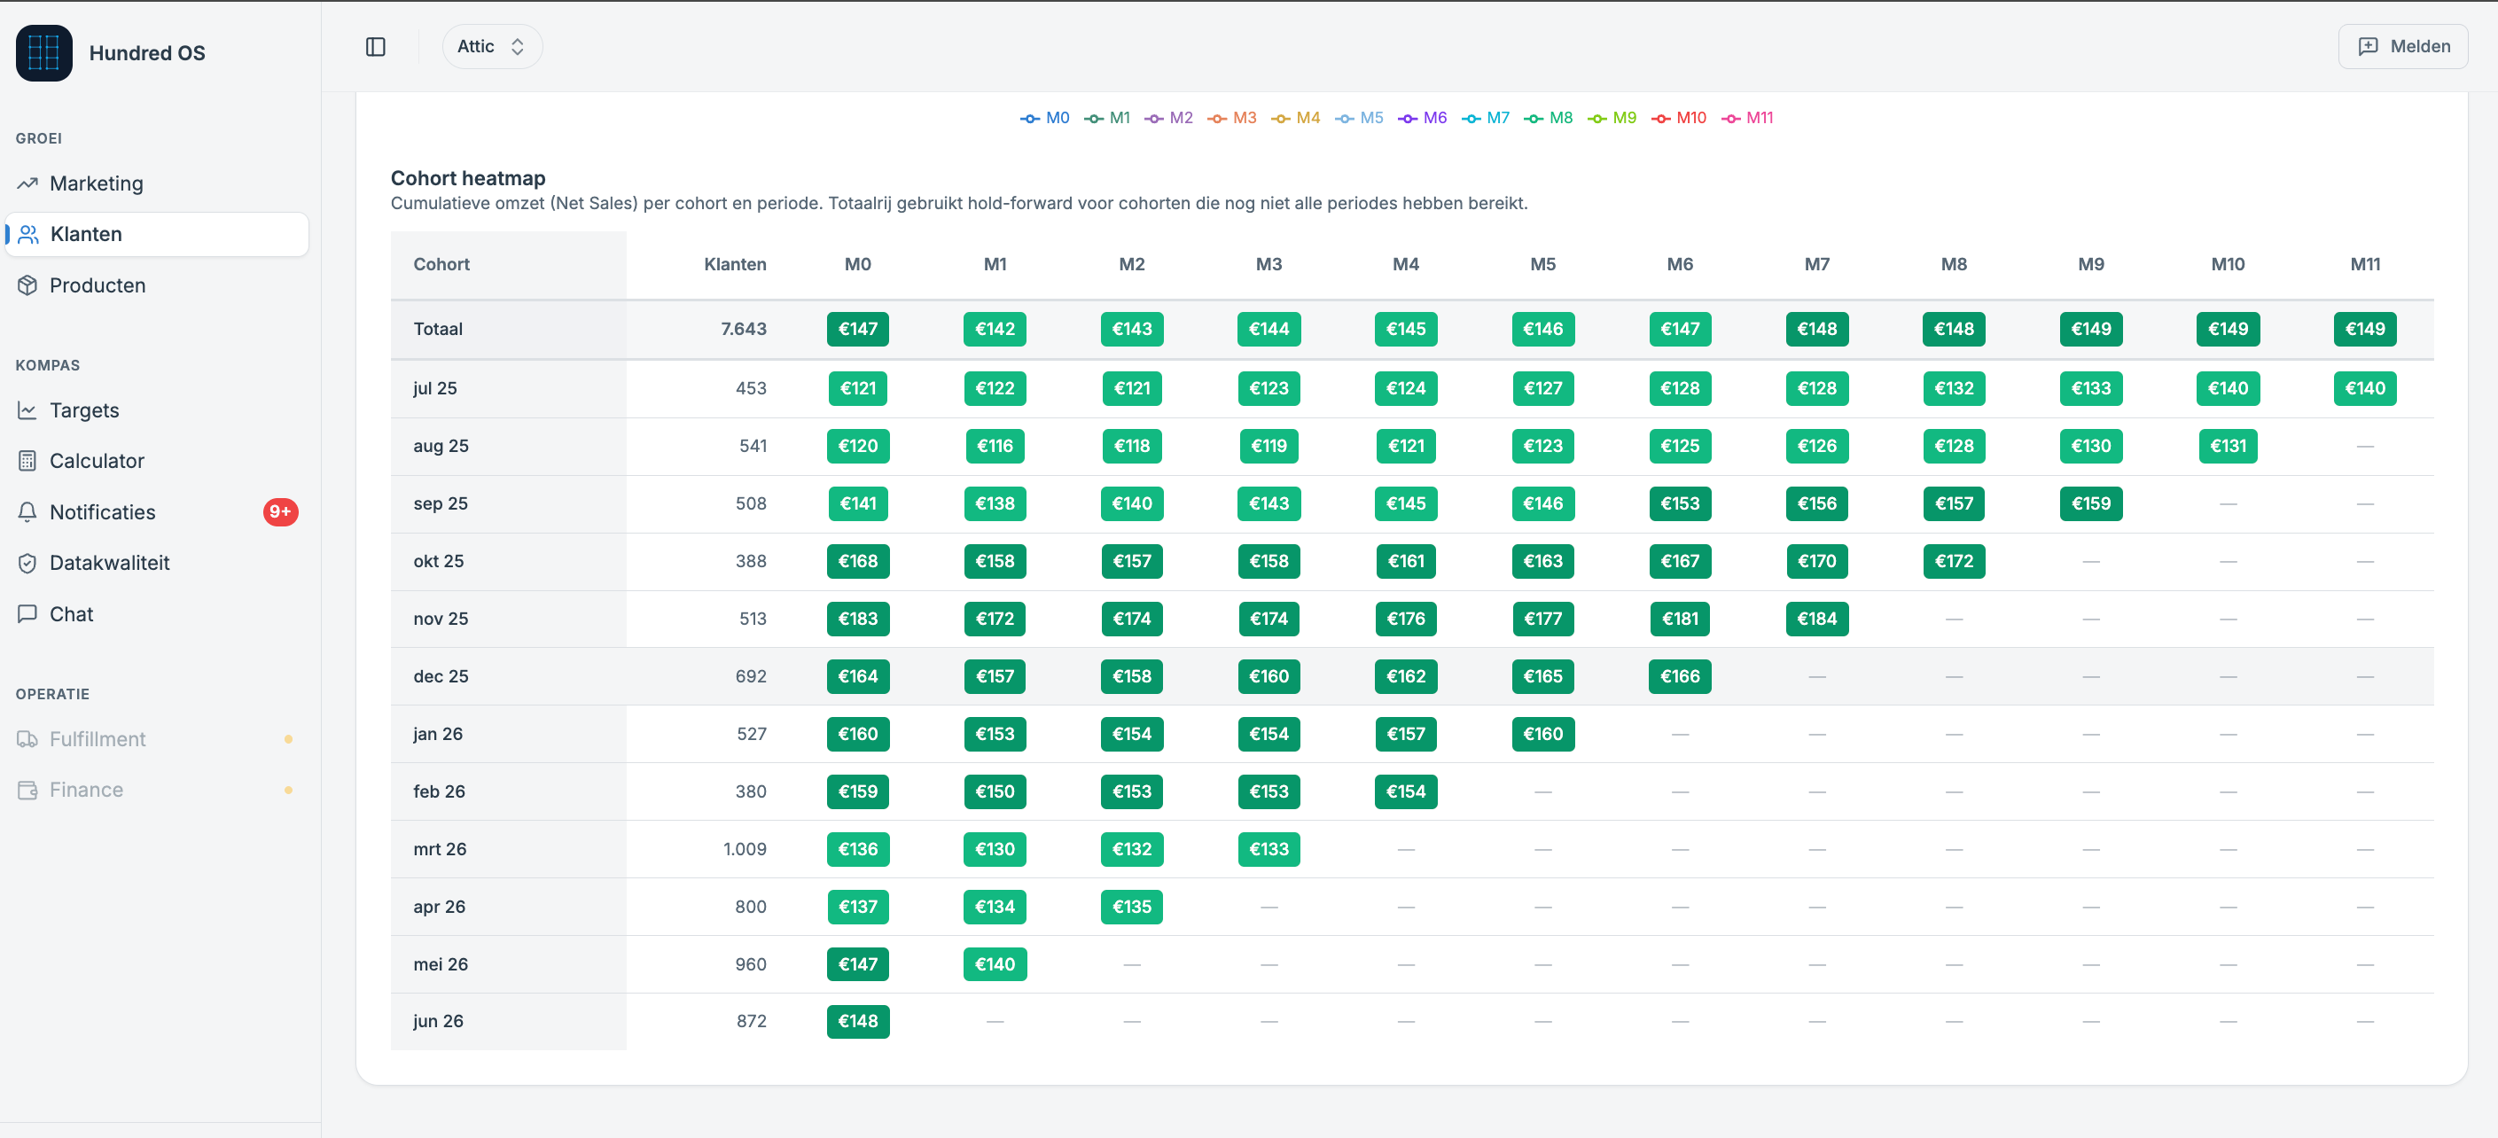Open the Attic workspace selector
The height and width of the screenshot is (1138, 2498).
[492, 46]
